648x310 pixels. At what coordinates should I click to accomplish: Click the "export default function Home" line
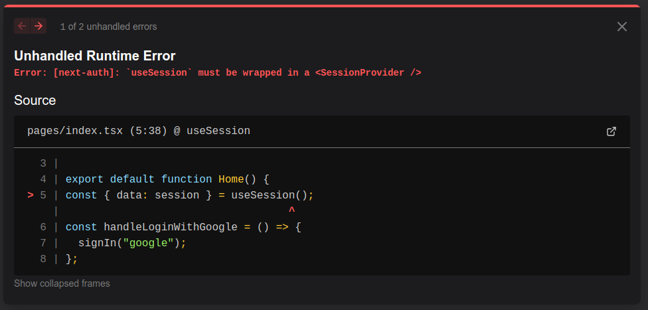167,179
